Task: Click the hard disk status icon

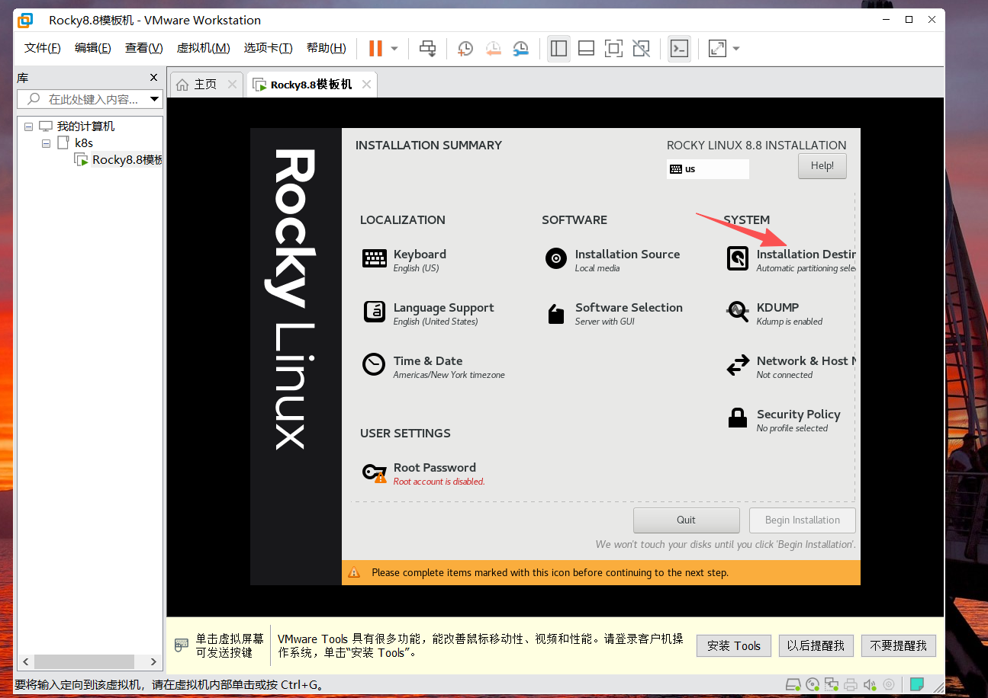Action: 793,684
